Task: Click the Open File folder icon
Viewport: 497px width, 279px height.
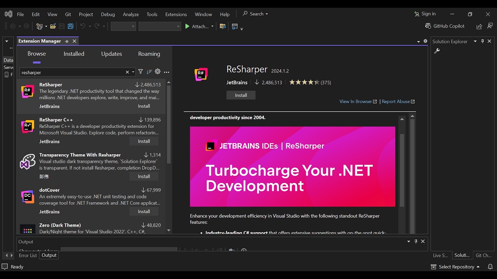Action: (x=53, y=26)
